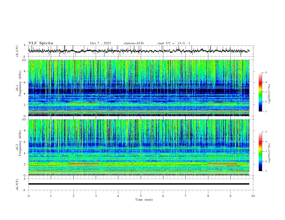Click the "-4" tick on ch.2 colorbar
Viewport: 285px width, 220px height.
pyautogui.click(x=265, y=142)
